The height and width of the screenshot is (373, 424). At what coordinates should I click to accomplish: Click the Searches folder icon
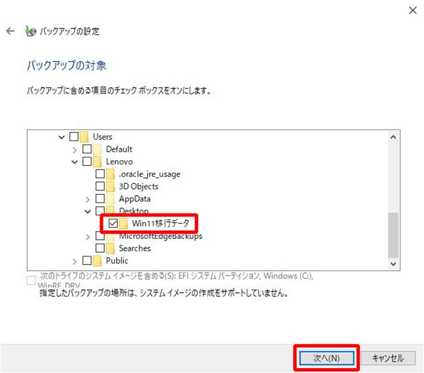tap(110, 248)
